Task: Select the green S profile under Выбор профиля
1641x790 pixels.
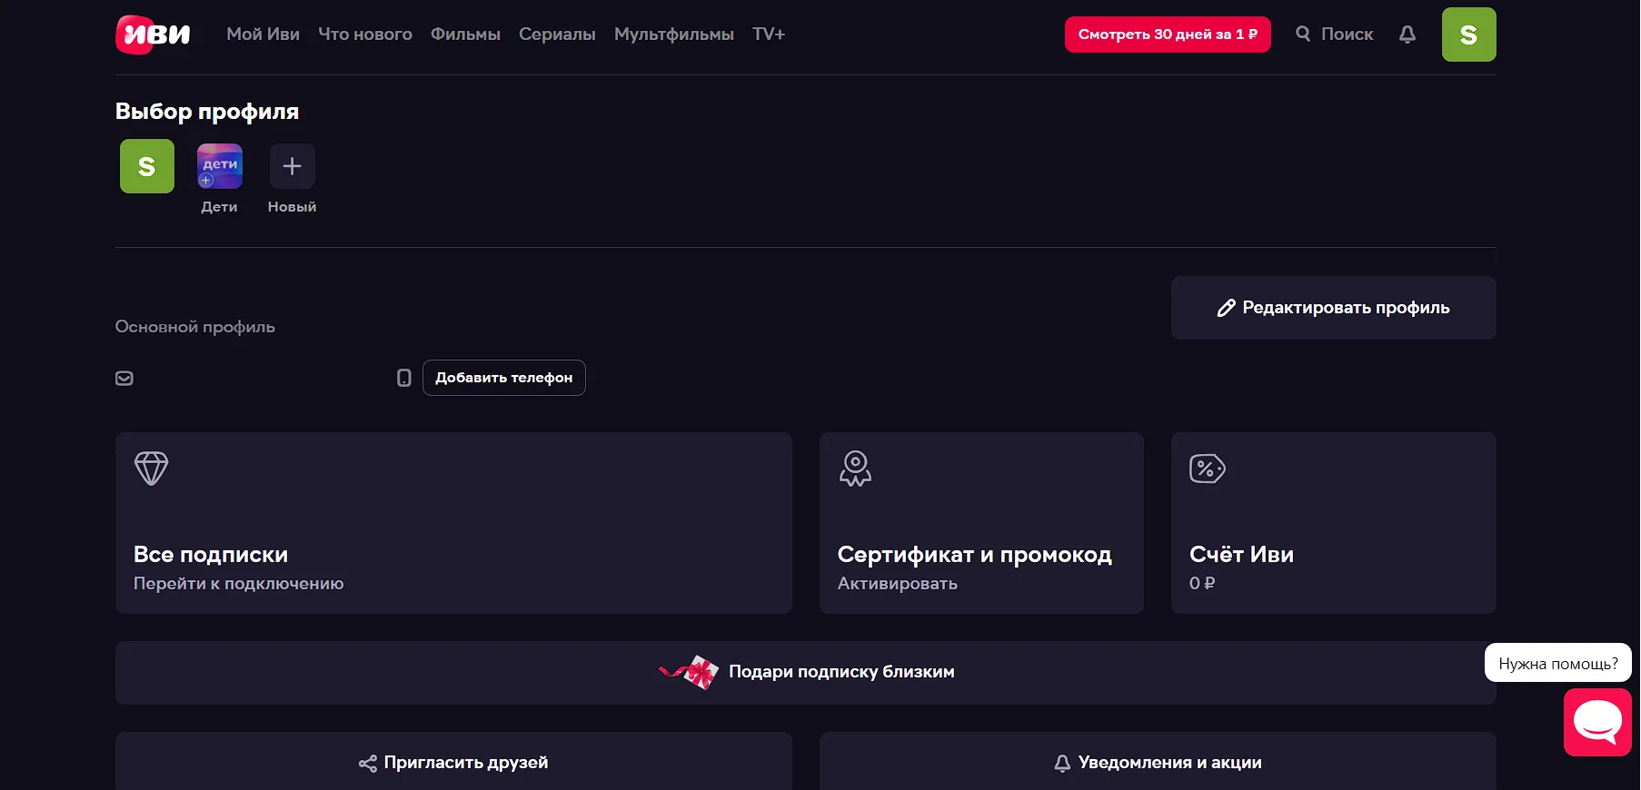Action: [147, 166]
